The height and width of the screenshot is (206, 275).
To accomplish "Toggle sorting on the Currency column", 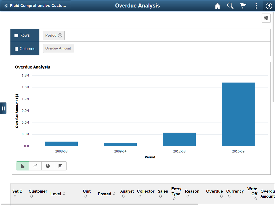I will click(x=229, y=196).
